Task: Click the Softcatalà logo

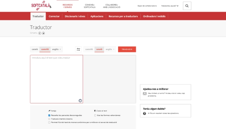Action: tap(41, 6)
